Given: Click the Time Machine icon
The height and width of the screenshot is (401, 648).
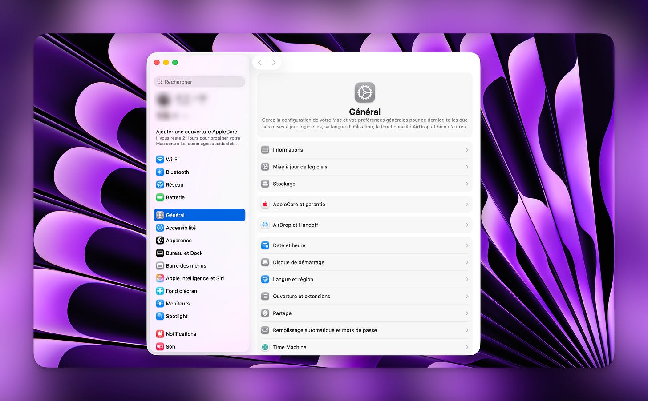Looking at the screenshot, I should (x=265, y=347).
